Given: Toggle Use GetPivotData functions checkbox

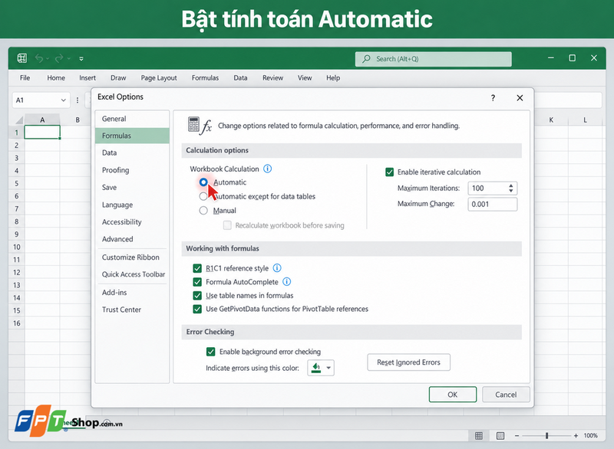Looking at the screenshot, I should (197, 309).
